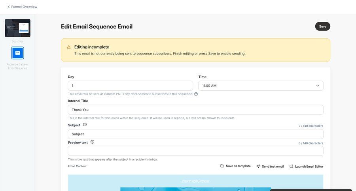356x191 pixels.
Task: Click Send test email label
Action: pyautogui.click(x=273, y=167)
